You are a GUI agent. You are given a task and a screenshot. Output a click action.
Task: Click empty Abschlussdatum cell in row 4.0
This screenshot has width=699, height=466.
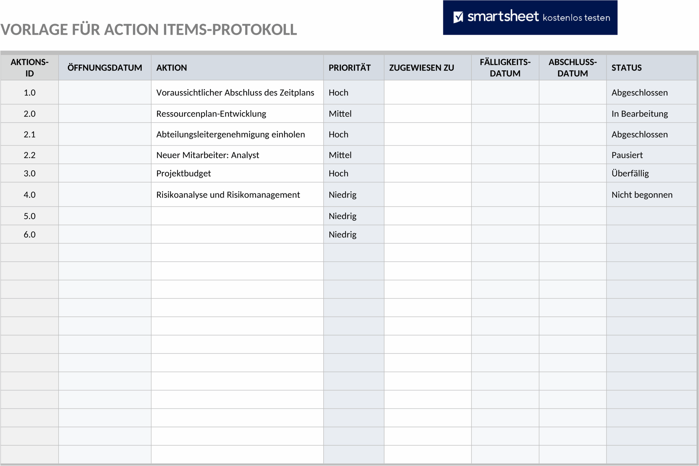click(573, 195)
